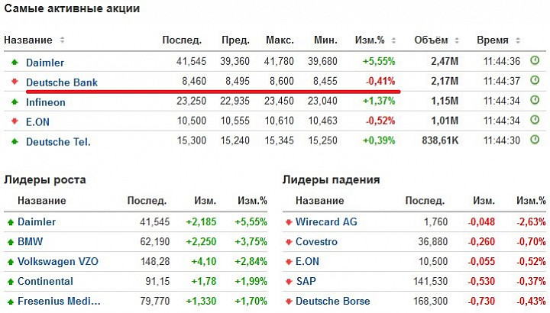
Task: Open SAP link in decline leaders
Action: (306, 281)
